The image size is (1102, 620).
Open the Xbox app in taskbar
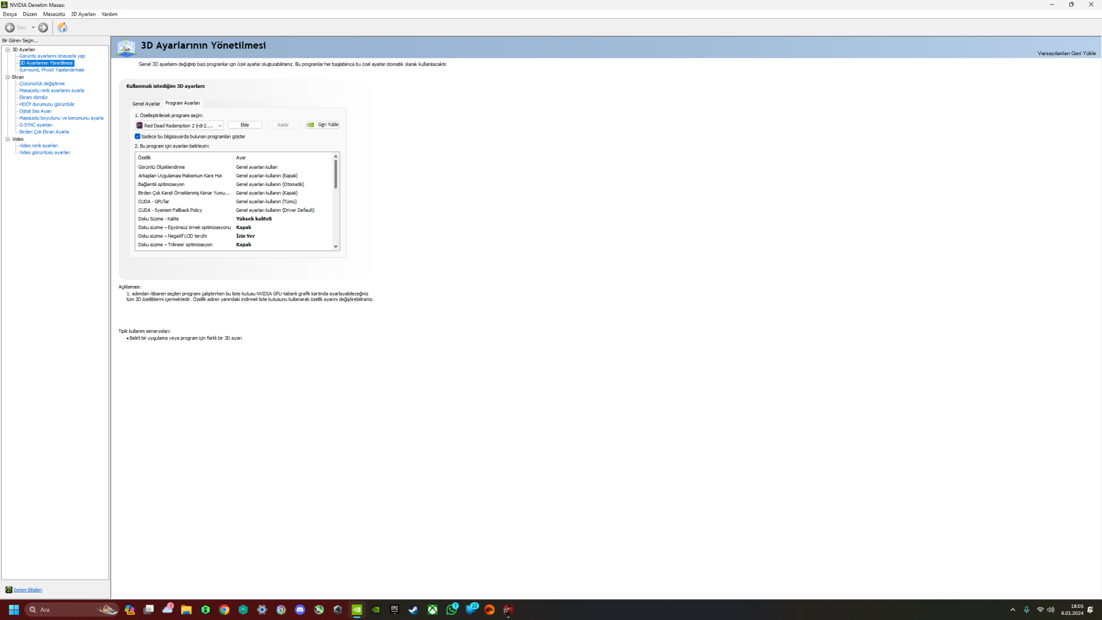433,610
